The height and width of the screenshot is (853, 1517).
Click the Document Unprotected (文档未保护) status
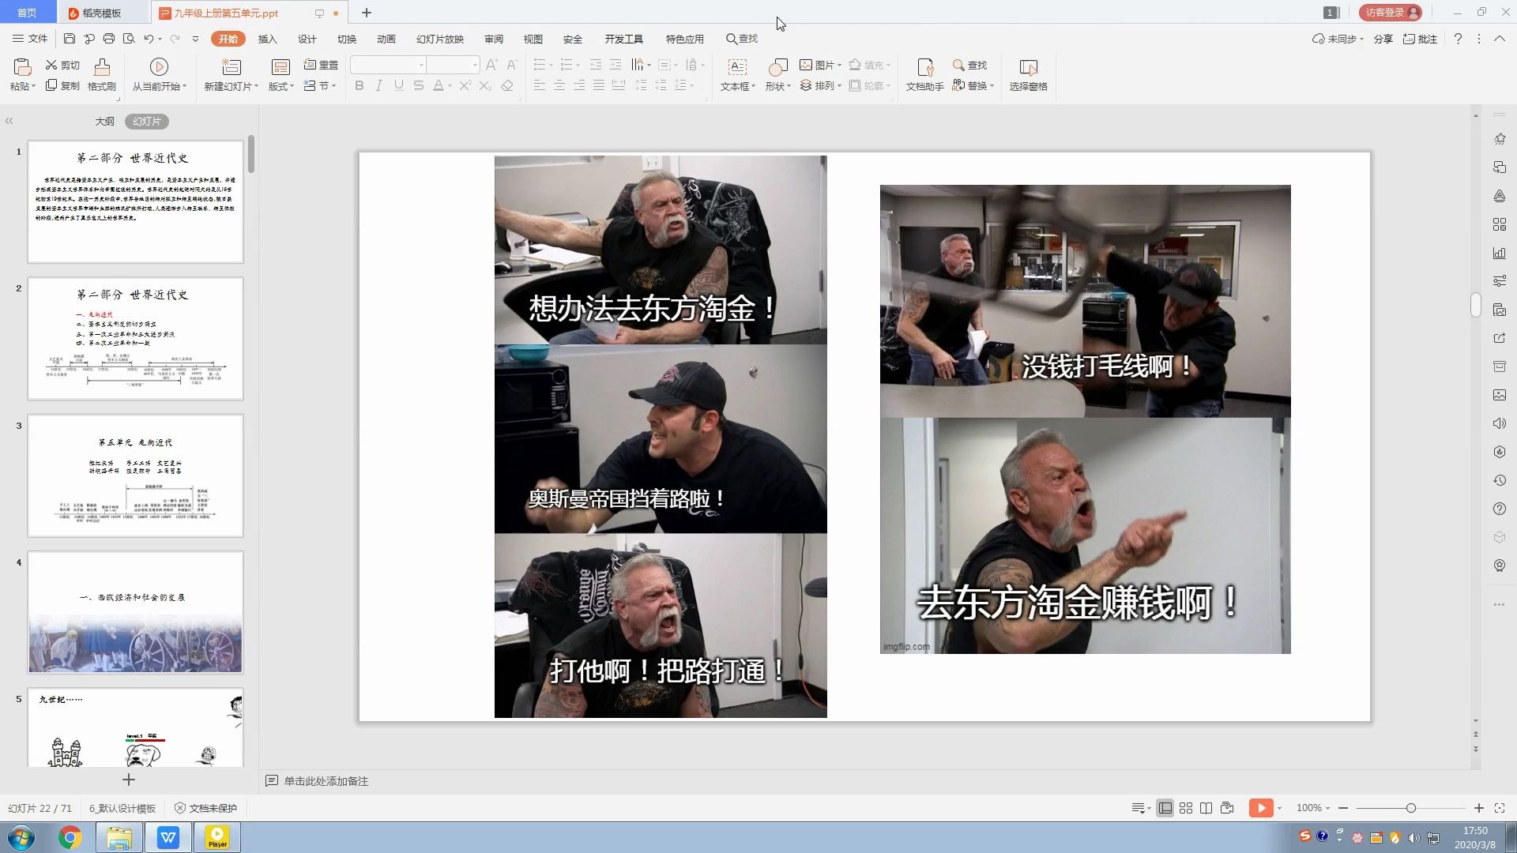coord(205,808)
